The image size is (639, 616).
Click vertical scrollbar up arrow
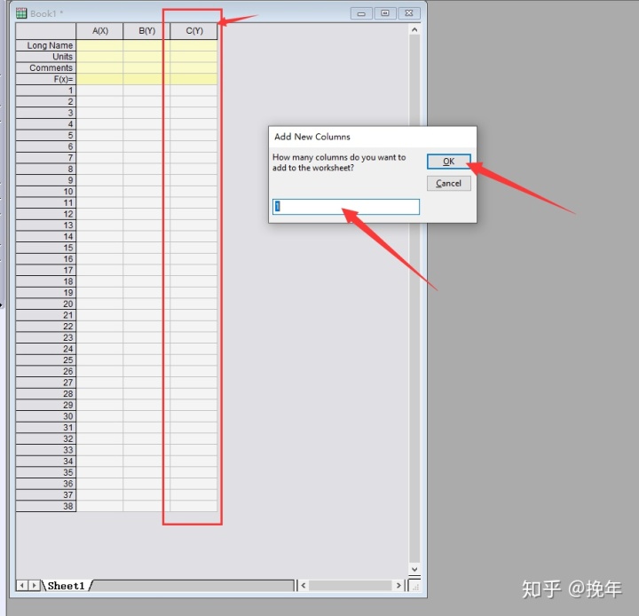pos(414,29)
